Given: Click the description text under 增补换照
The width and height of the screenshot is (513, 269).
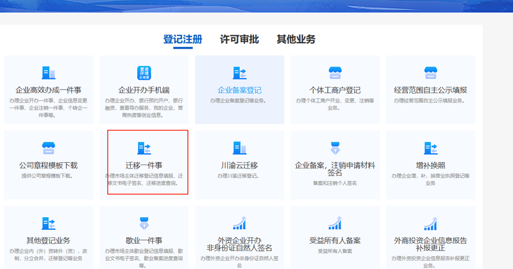Looking at the screenshot, I should pos(430,179).
